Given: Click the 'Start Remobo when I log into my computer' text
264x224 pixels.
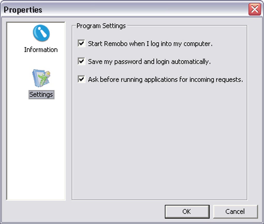Looking at the screenshot, I should pyautogui.click(x=150, y=44).
